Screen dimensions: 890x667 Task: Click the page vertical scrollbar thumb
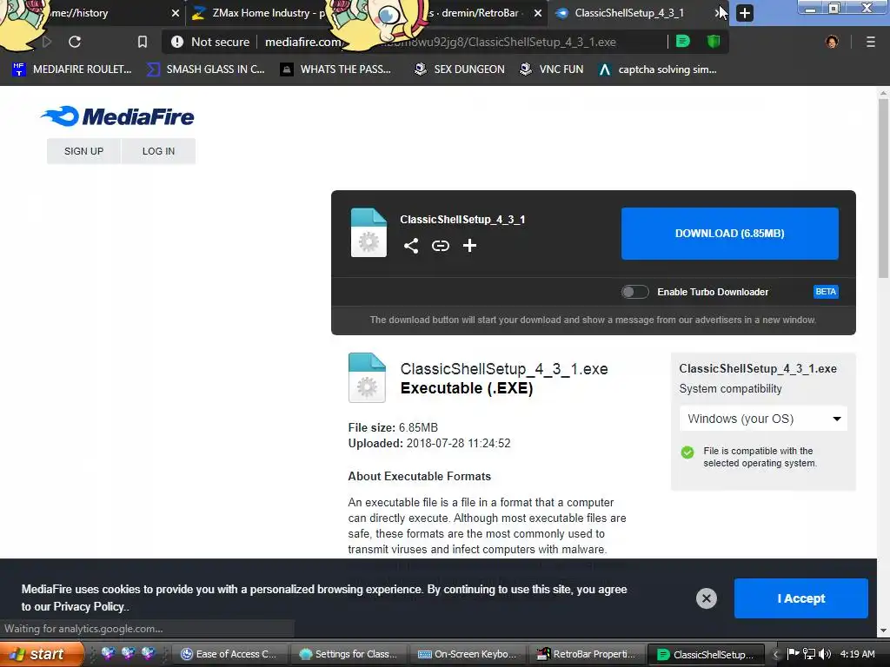(883, 188)
